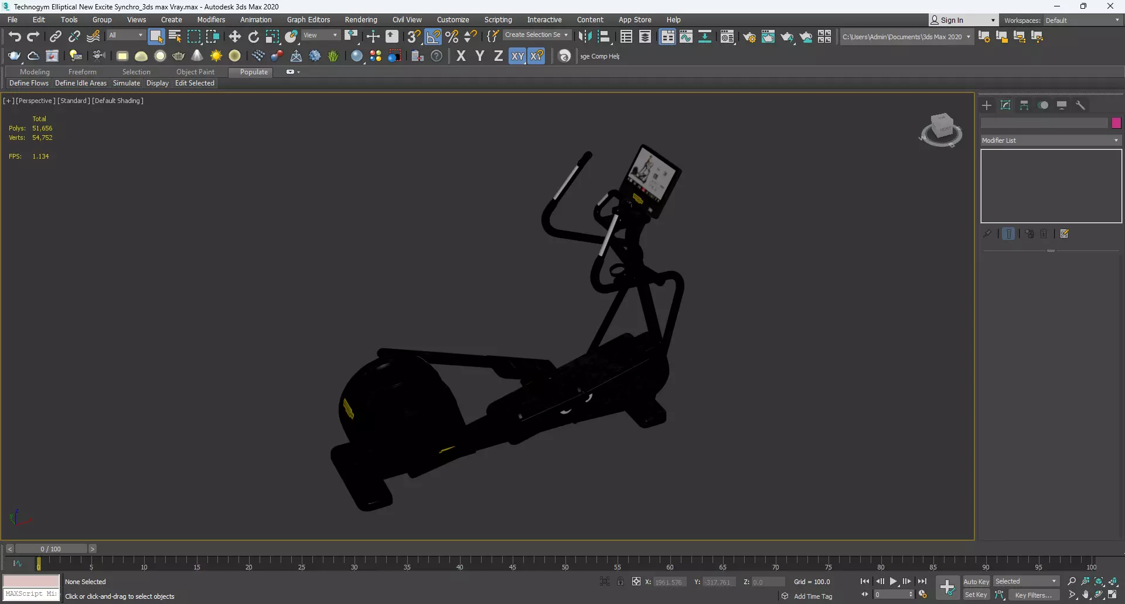Image resolution: width=1125 pixels, height=604 pixels.
Task: Open the Utilities panel wrench icon
Action: 1080,105
